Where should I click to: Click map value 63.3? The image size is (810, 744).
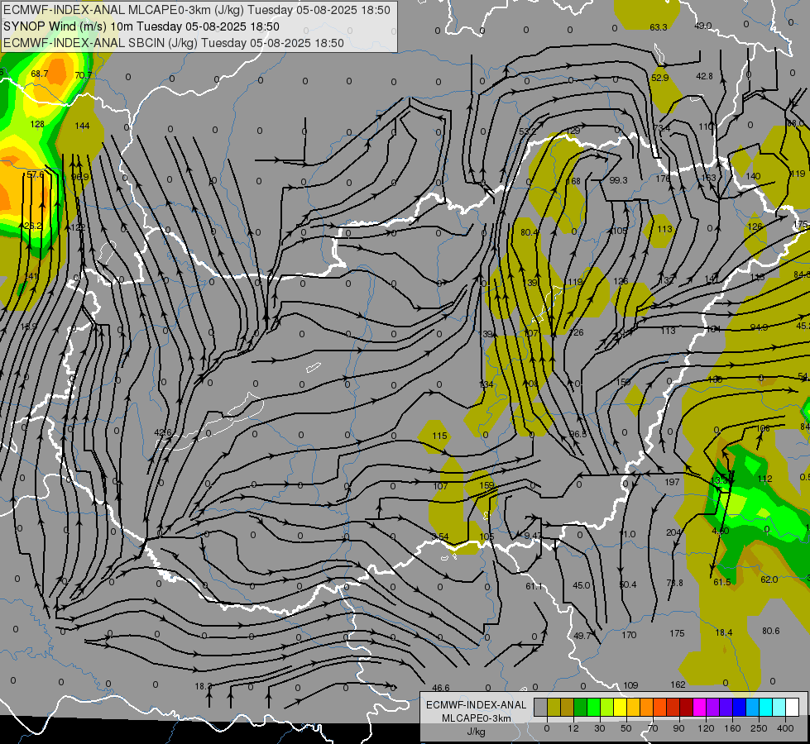click(658, 27)
